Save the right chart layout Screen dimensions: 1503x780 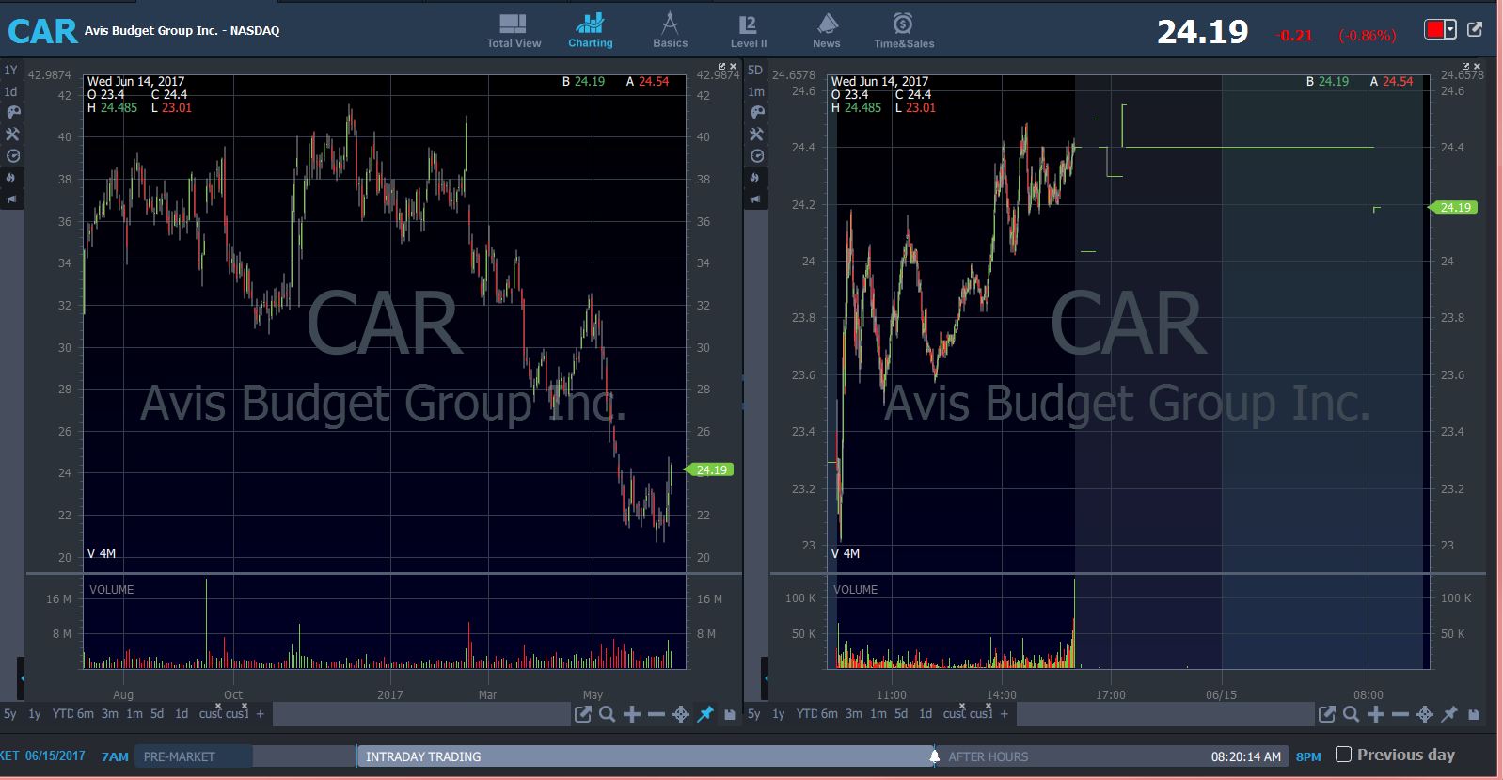click(1474, 714)
